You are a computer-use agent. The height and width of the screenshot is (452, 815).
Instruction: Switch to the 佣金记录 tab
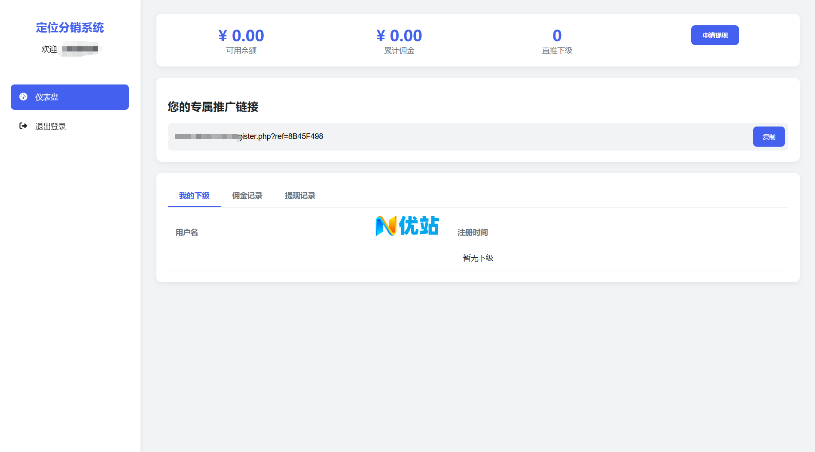click(247, 196)
